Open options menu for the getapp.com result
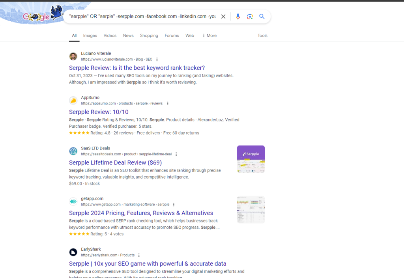Screen dimensions: 404x278 (174, 205)
